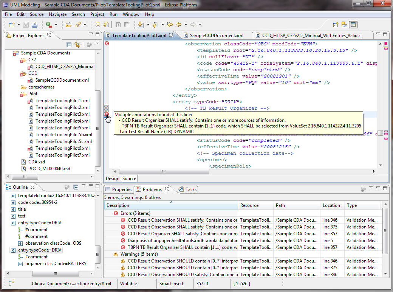Switch to the Design tab
Screen dimensions: 393x292
112,179
